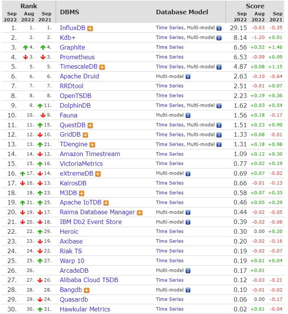Click the Database Model column header

(x=182, y=12)
